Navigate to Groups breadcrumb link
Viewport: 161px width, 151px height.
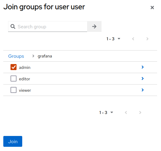pos(16,56)
